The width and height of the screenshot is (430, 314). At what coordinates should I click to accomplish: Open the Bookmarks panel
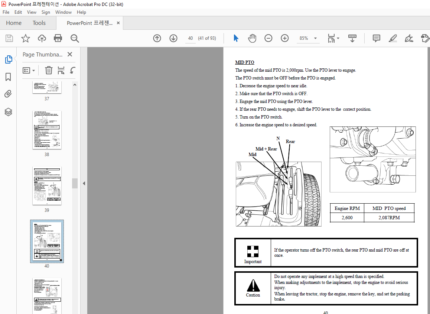coord(8,77)
